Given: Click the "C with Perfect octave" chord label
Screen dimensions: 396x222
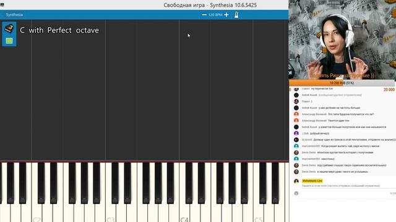Looking at the screenshot, I should 59,30.
